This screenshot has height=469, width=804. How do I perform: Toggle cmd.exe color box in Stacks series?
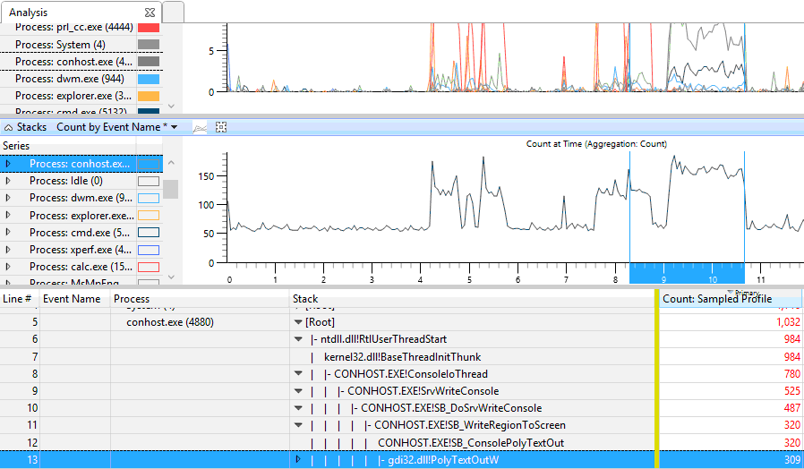[x=149, y=232]
